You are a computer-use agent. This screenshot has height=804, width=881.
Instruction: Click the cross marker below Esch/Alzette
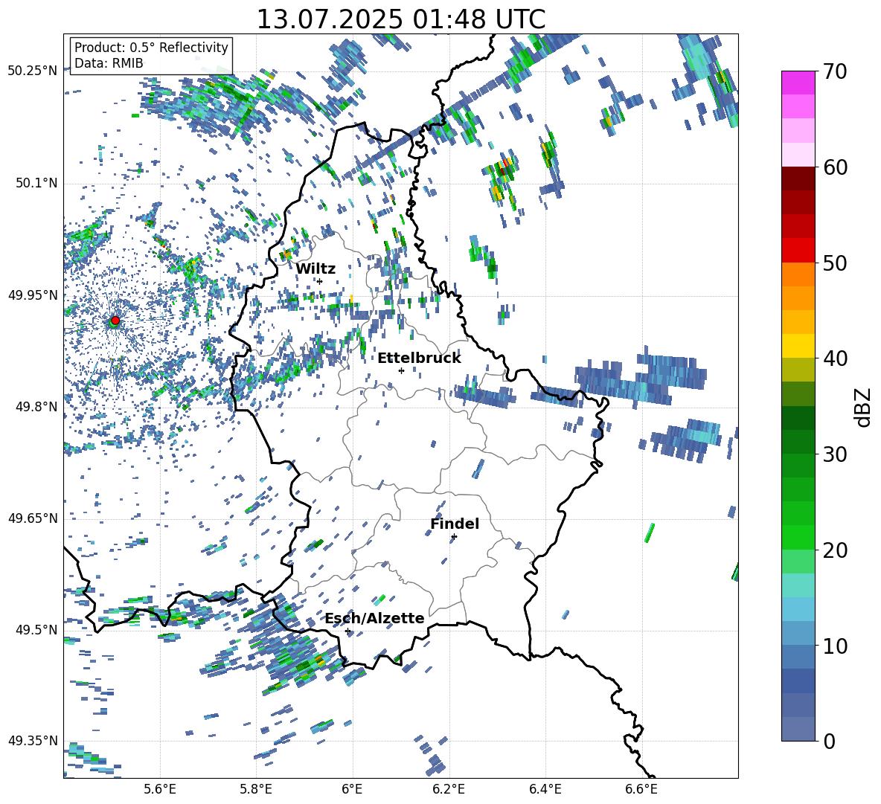pos(347,631)
